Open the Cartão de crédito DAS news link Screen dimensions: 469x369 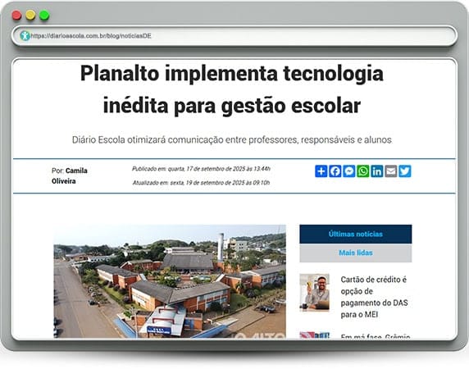point(374,297)
